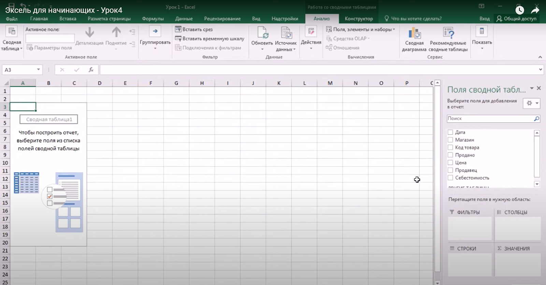Switch to the Вставка tab
546x285 pixels.
(68, 19)
